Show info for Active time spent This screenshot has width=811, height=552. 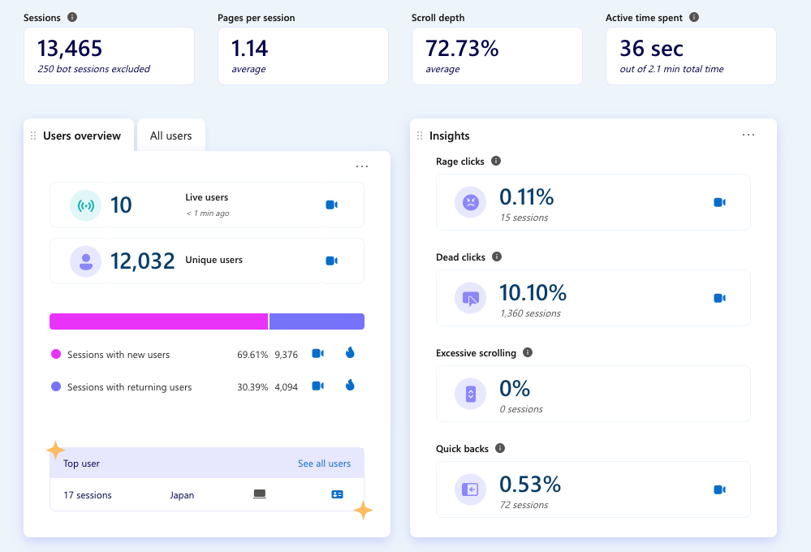pyautogui.click(x=694, y=17)
